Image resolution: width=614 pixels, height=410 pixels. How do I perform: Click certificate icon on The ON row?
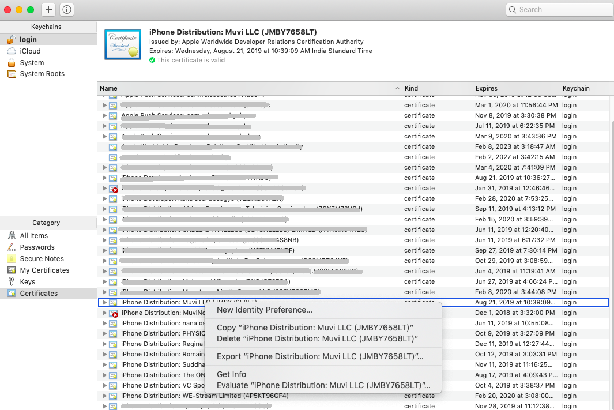click(113, 375)
